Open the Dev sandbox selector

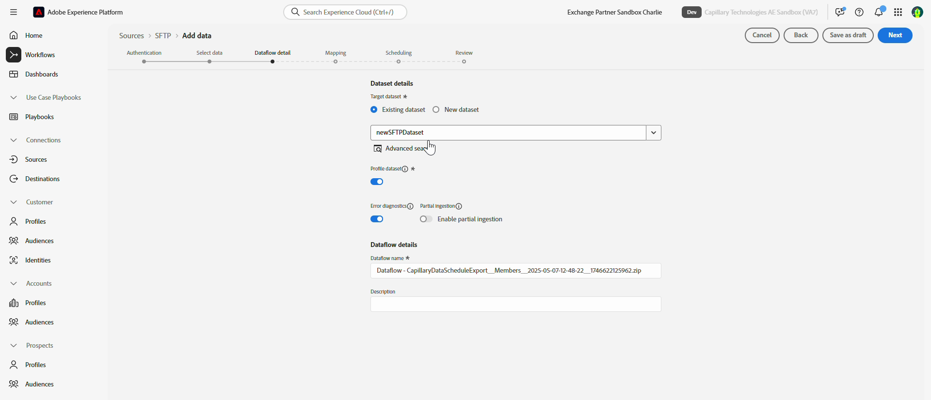[x=691, y=12]
